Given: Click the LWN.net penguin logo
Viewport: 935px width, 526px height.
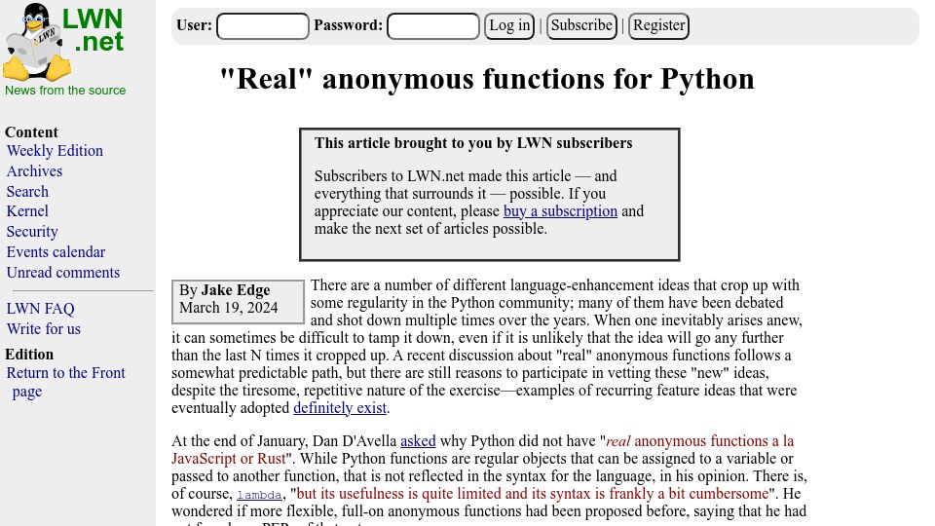Looking at the screenshot, I should point(64,42).
